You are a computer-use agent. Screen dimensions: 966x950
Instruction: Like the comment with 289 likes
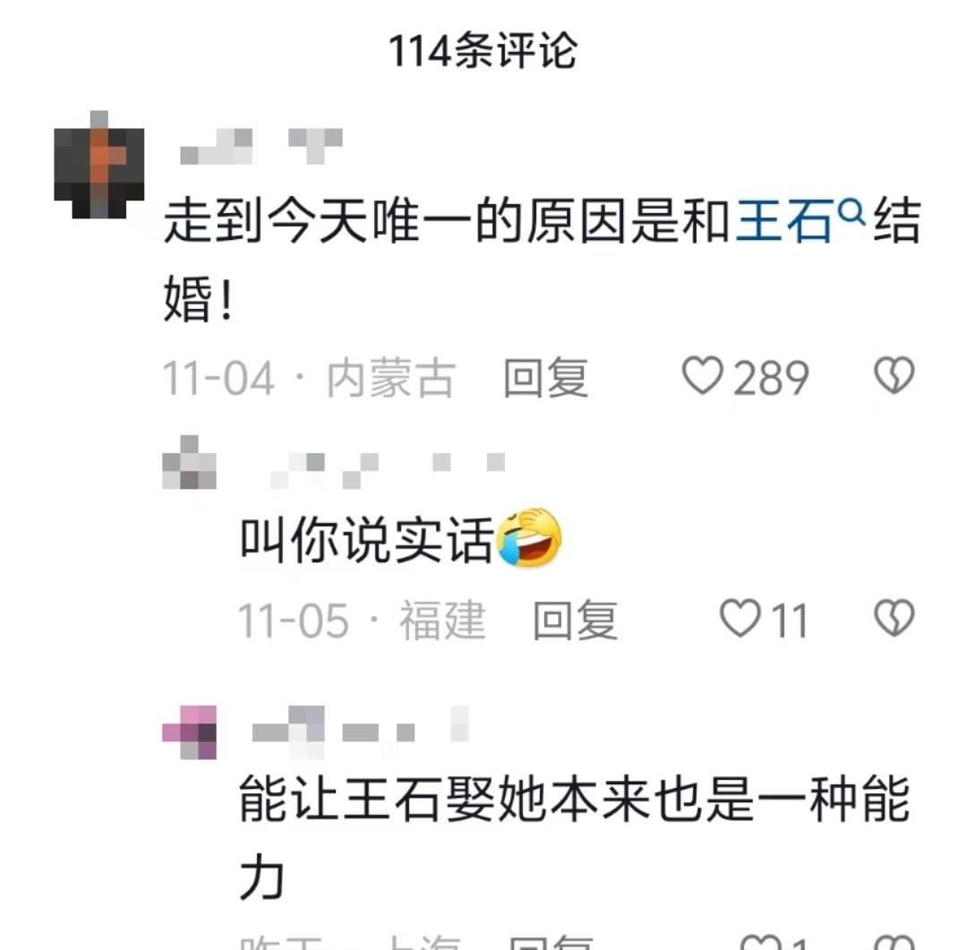click(x=702, y=375)
